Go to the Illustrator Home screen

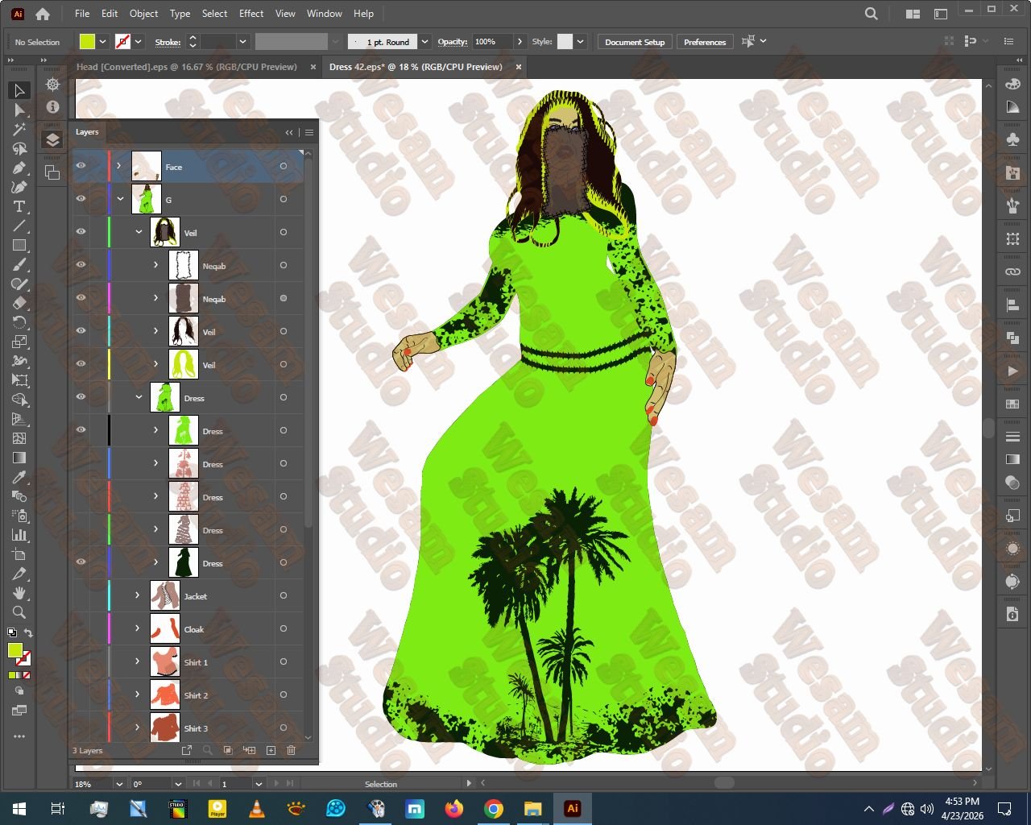click(43, 14)
